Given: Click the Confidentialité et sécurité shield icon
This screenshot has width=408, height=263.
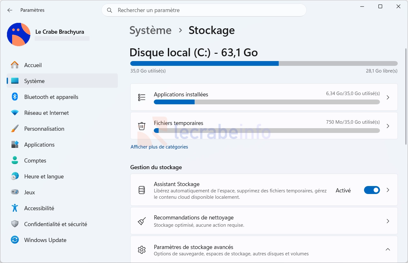Looking at the screenshot, I should pos(15,224).
